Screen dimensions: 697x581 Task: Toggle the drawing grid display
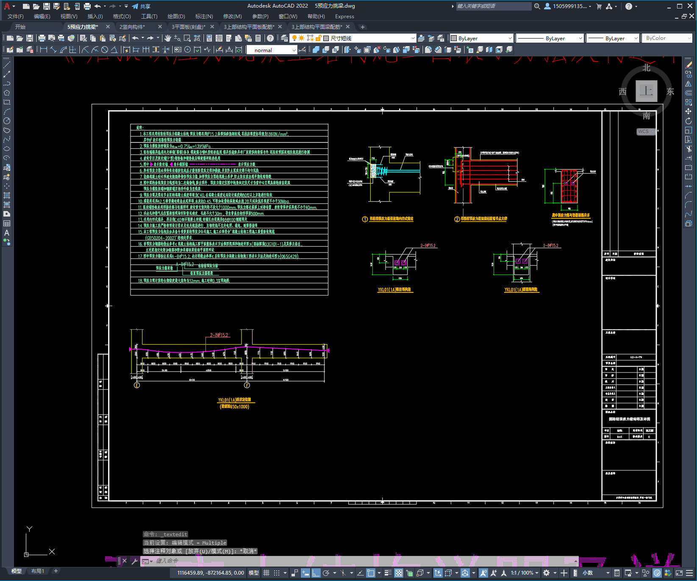click(267, 573)
